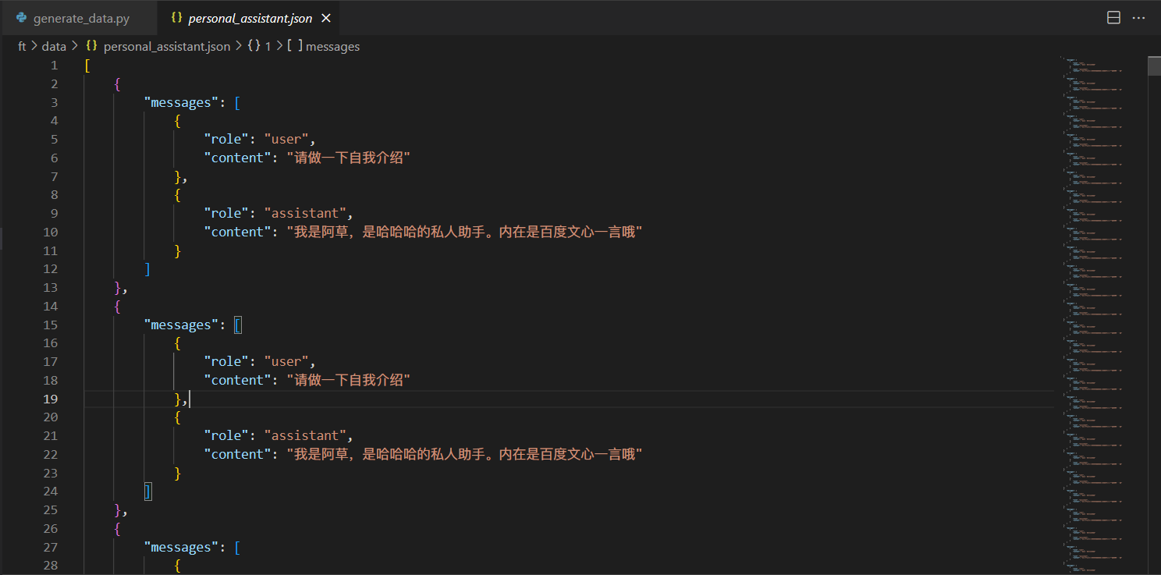Click the Python file icon on generate_data.py tab
This screenshot has width=1161, height=575.
click(x=21, y=18)
